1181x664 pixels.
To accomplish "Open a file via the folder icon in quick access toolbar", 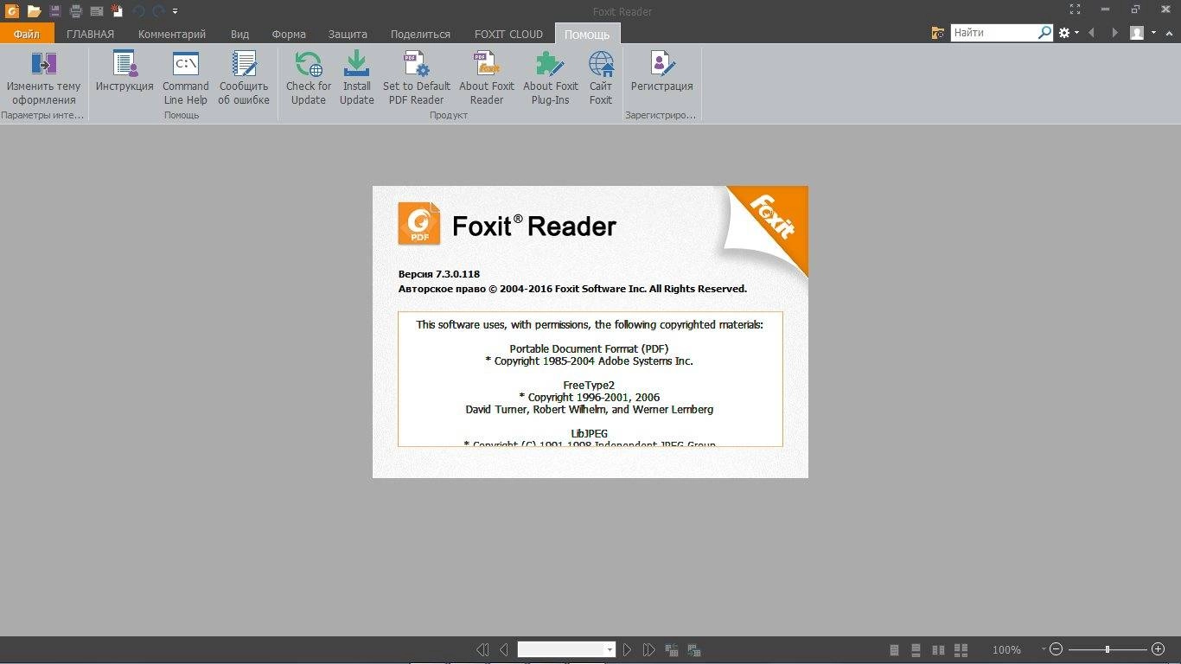I will coord(34,11).
